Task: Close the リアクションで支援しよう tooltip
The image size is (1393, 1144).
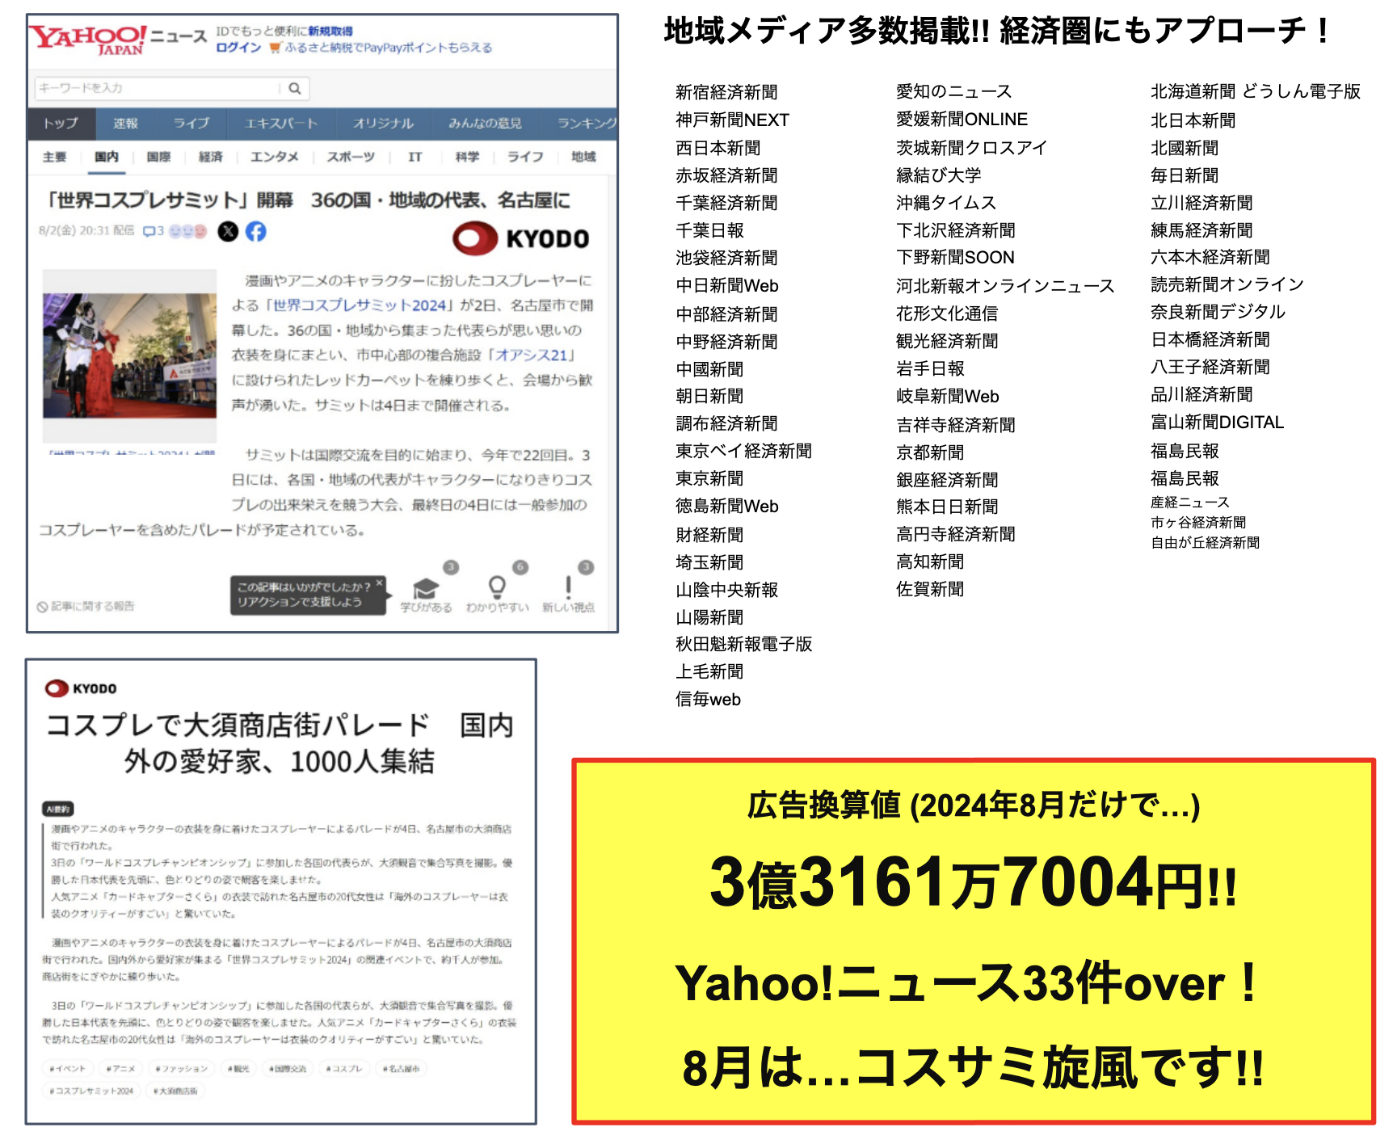Action: coord(379,582)
